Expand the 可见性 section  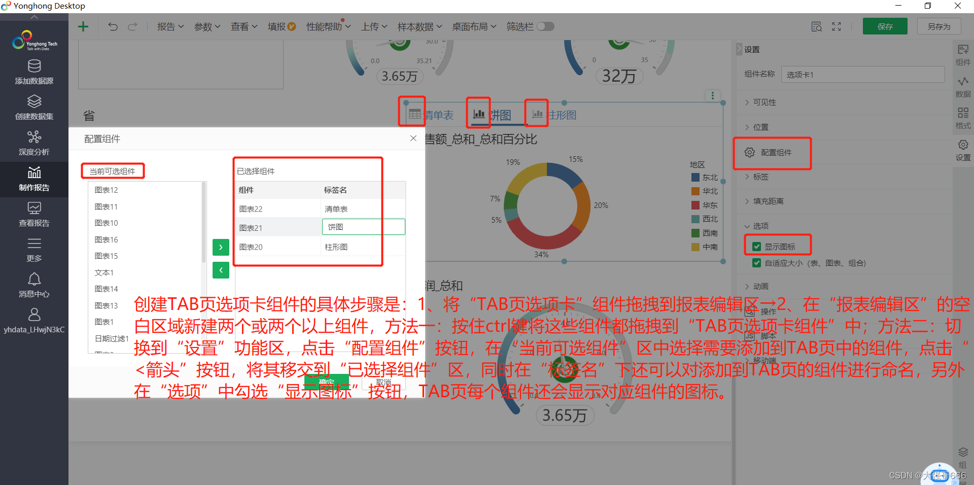pyautogui.click(x=759, y=102)
